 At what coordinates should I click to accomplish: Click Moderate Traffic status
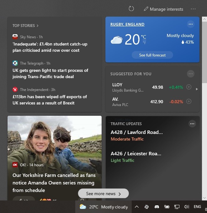pyautogui.click(x=127, y=139)
